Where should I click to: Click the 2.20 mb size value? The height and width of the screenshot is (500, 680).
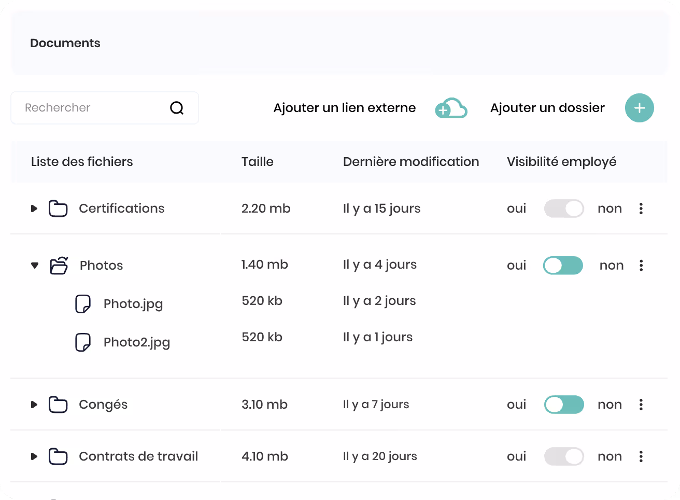tap(266, 209)
